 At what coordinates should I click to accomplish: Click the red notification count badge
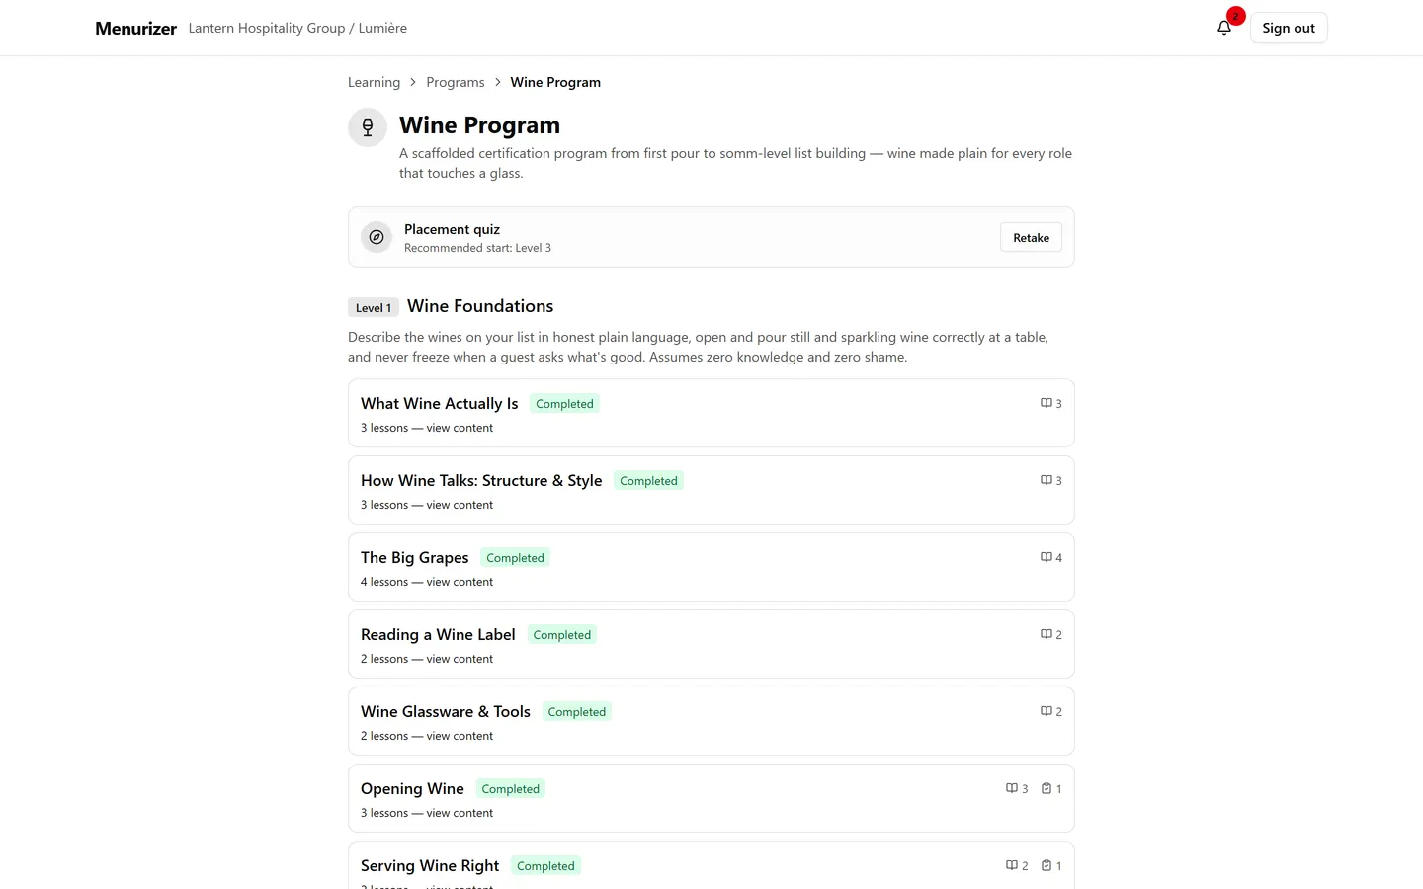pos(1235,16)
